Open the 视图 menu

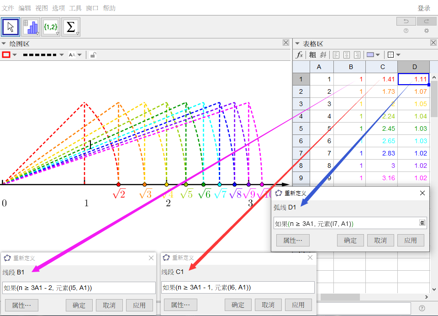click(42, 8)
